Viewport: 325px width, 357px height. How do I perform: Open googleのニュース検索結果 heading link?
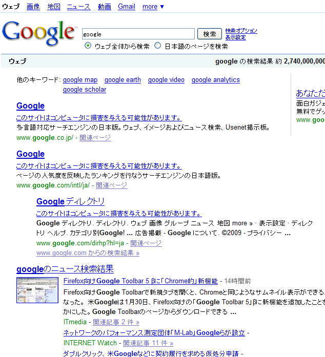(65, 269)
